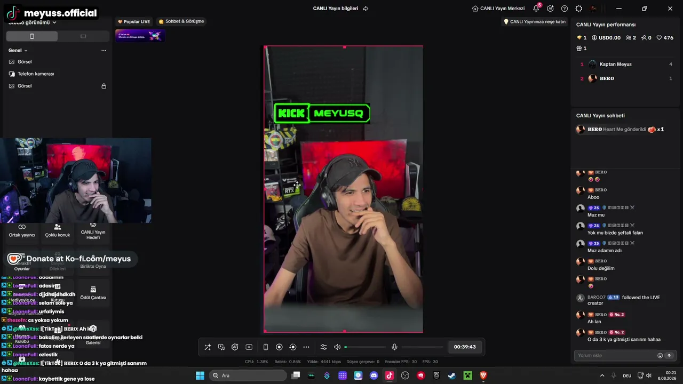The width and height of the screenshot is (683, 384).
Task: Open Brave browser from the taskbar
Action: (x=483, y=375)
